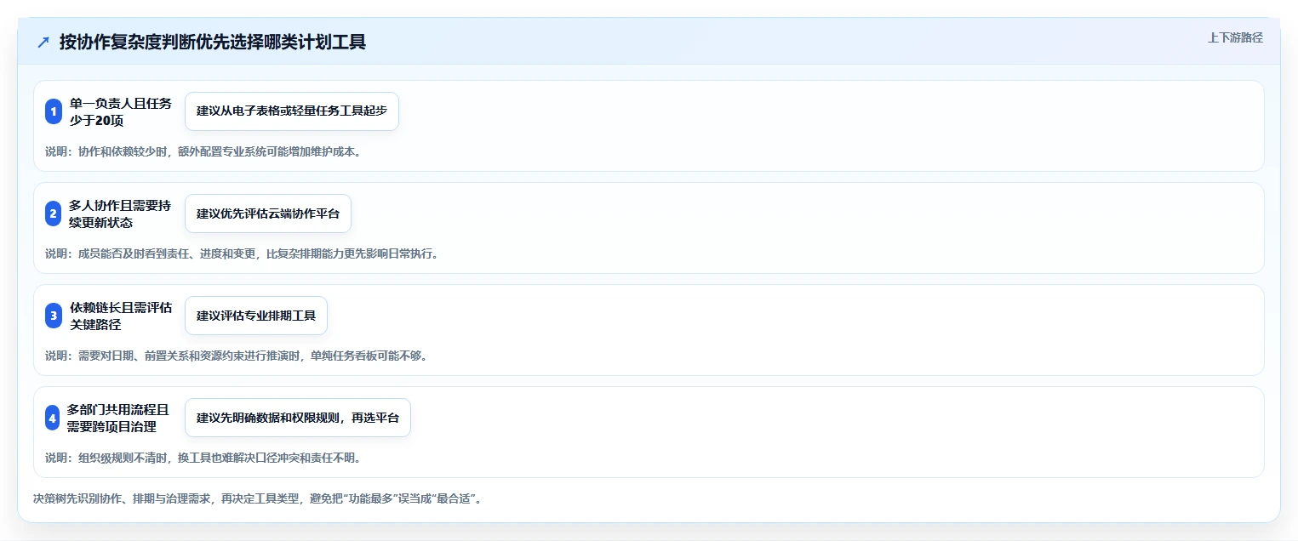Select 建议评估专业排期工具 suggestion

click(256, 316)
